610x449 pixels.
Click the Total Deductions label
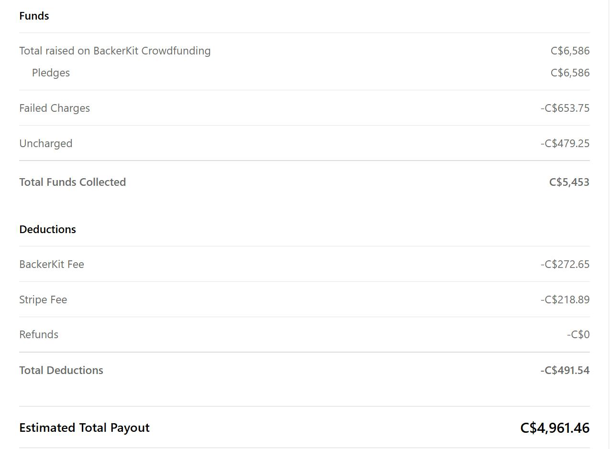[61, 370]
